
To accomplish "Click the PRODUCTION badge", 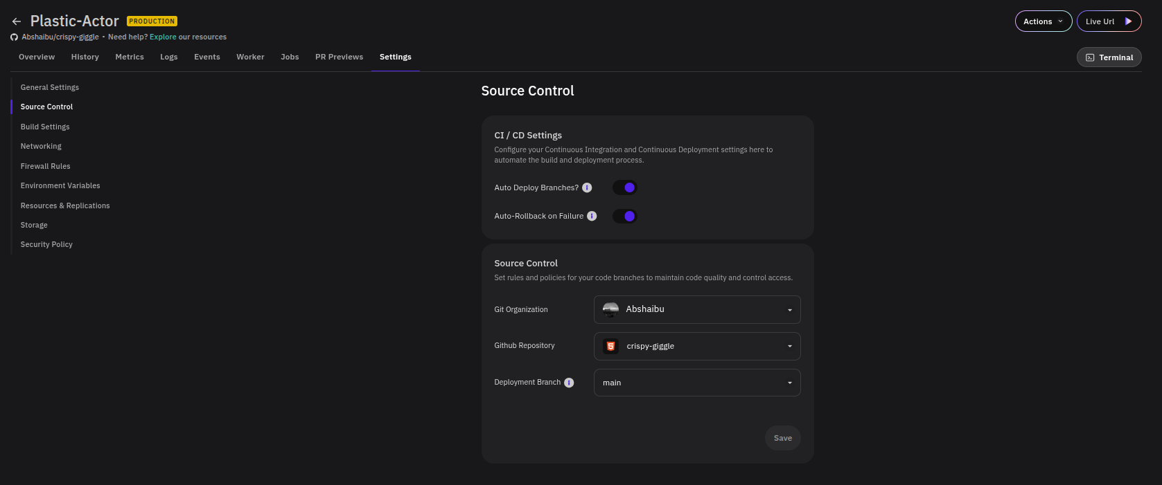I will [152, 21].
